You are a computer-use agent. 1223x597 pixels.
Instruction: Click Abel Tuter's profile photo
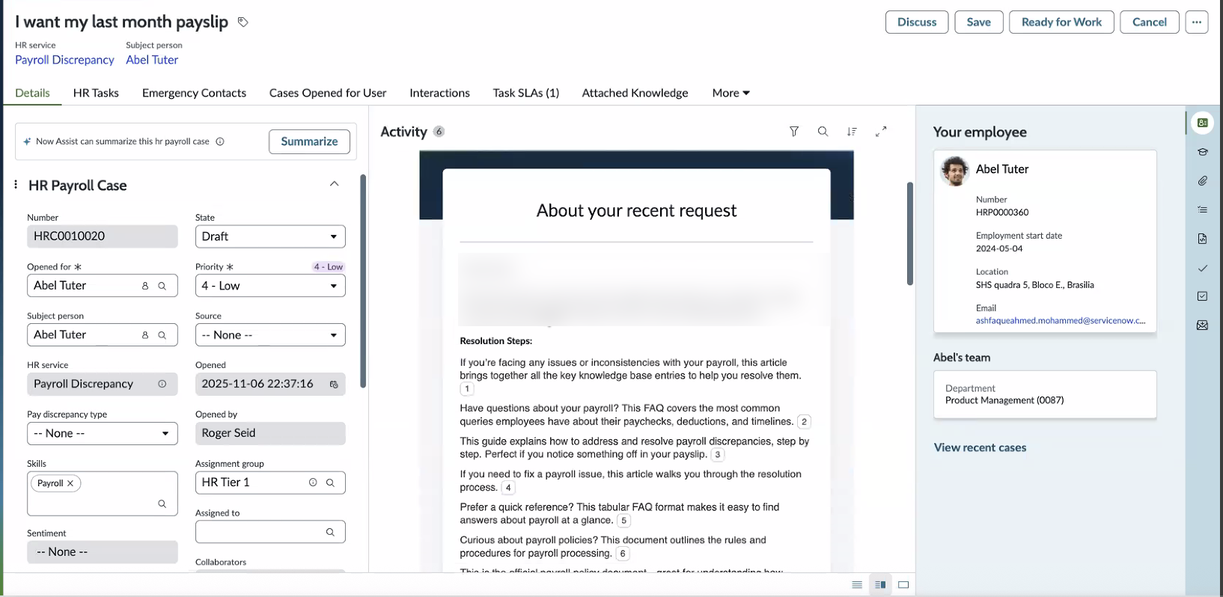click(955, 171)
